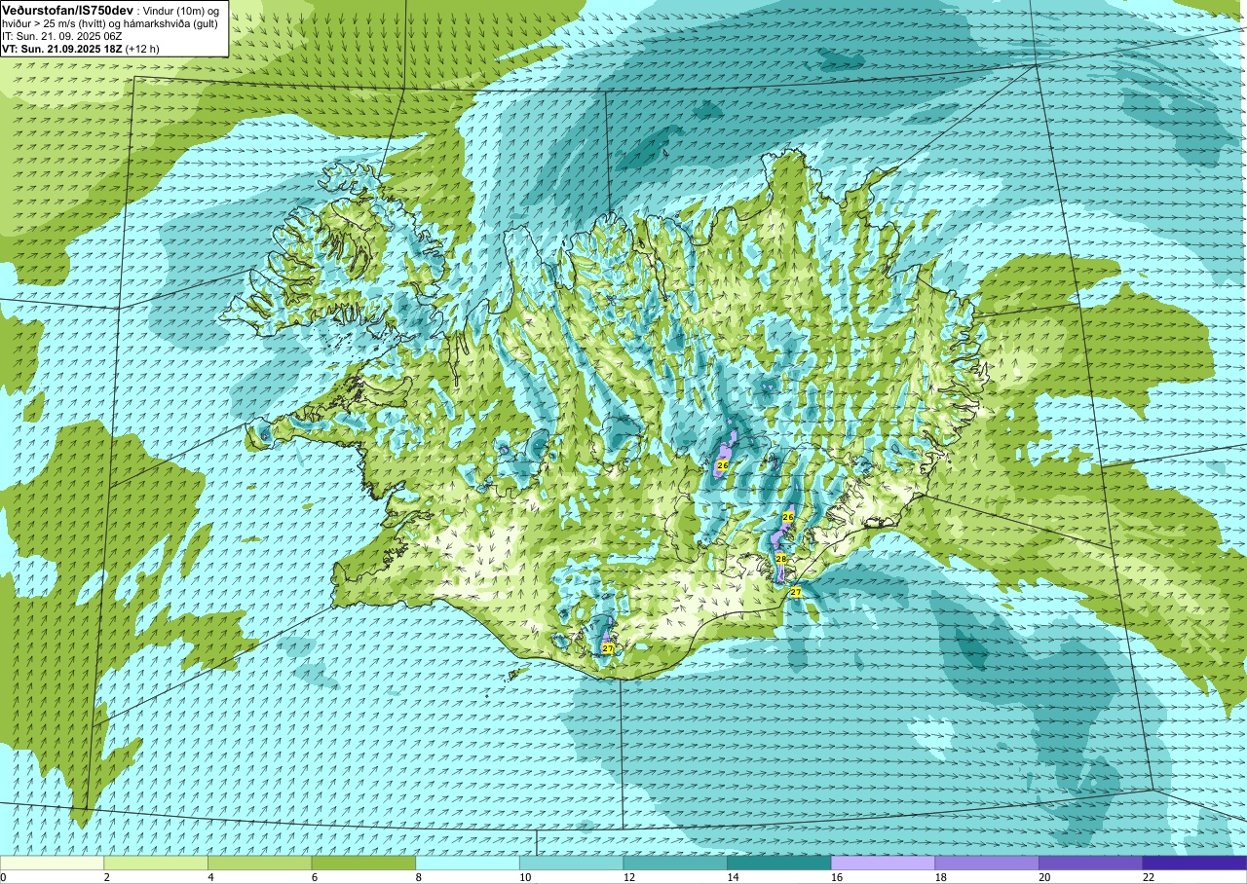This screenshot has width=1247, height=884.
Task: Click the legend scale value '0'
Action: tap(3, 877)
